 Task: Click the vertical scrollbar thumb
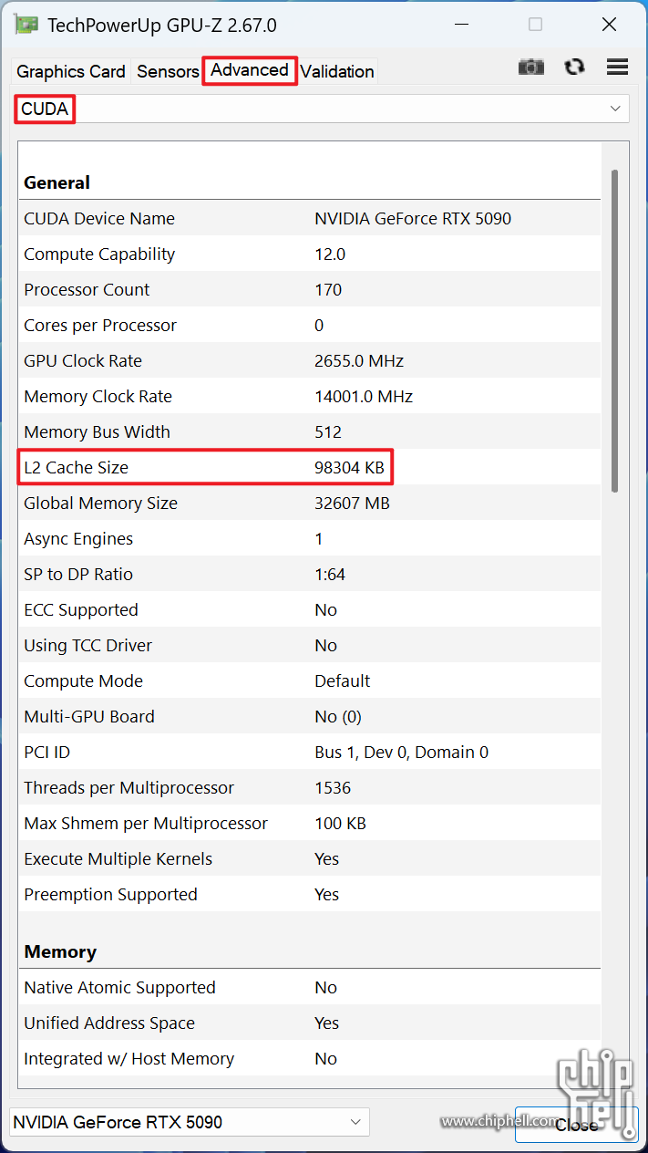pos(615,330)
